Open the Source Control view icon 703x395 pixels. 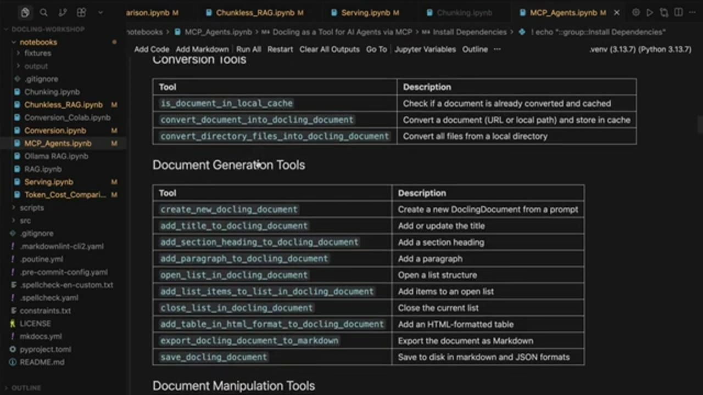click(x=62, y=12)
